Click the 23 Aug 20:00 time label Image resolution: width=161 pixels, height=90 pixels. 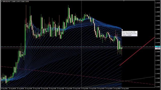[69, 88]
